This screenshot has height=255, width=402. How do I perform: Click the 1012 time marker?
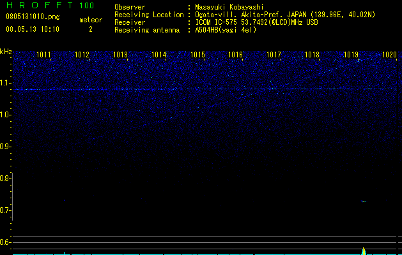point(82,55)
